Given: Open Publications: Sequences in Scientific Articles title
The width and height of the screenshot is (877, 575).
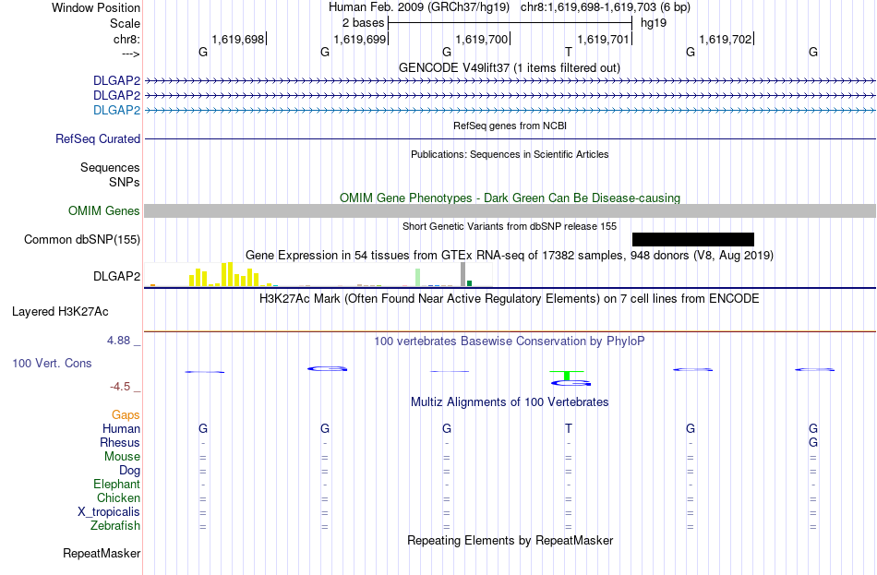Looking at the screenshot, I should click(510, 154).
